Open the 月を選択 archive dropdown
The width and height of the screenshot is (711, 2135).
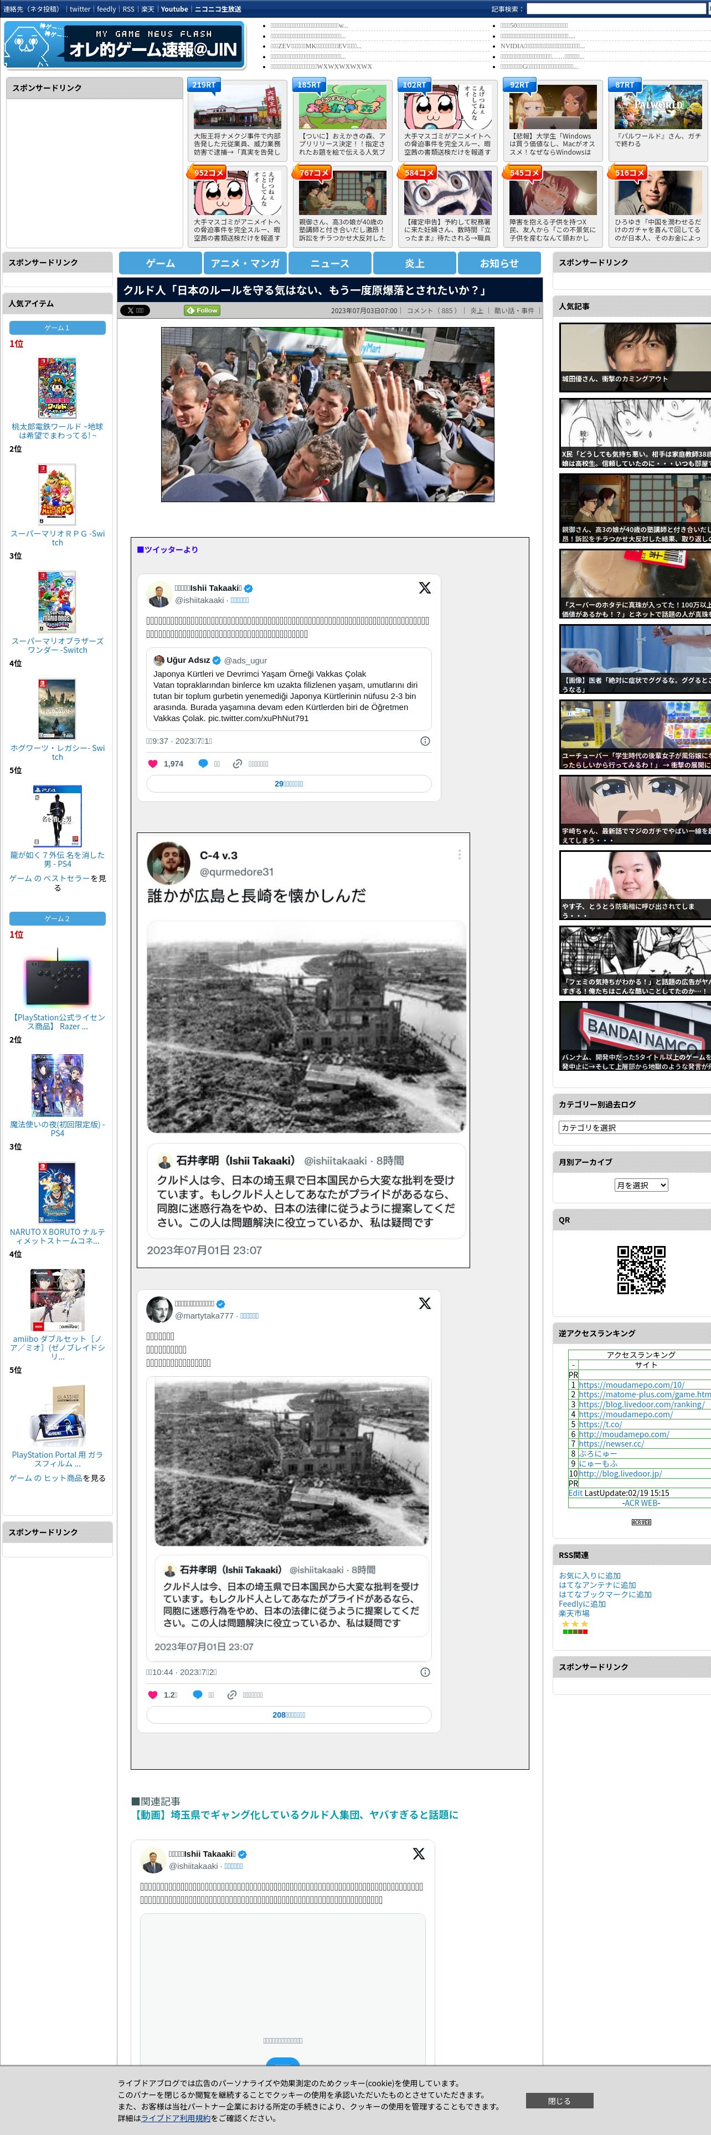click(x=641, y=1185)
